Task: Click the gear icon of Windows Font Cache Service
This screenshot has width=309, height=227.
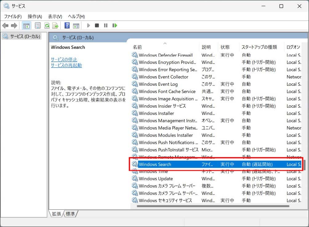Action: [x=135, y=91]
